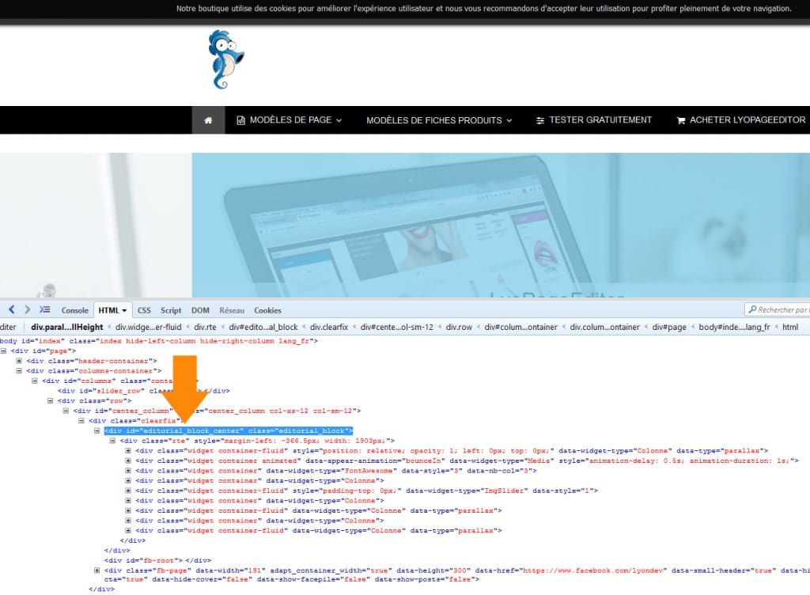The image size is (810, 595).
Task: Switch to the Console tab
Action: pos(75,310)
